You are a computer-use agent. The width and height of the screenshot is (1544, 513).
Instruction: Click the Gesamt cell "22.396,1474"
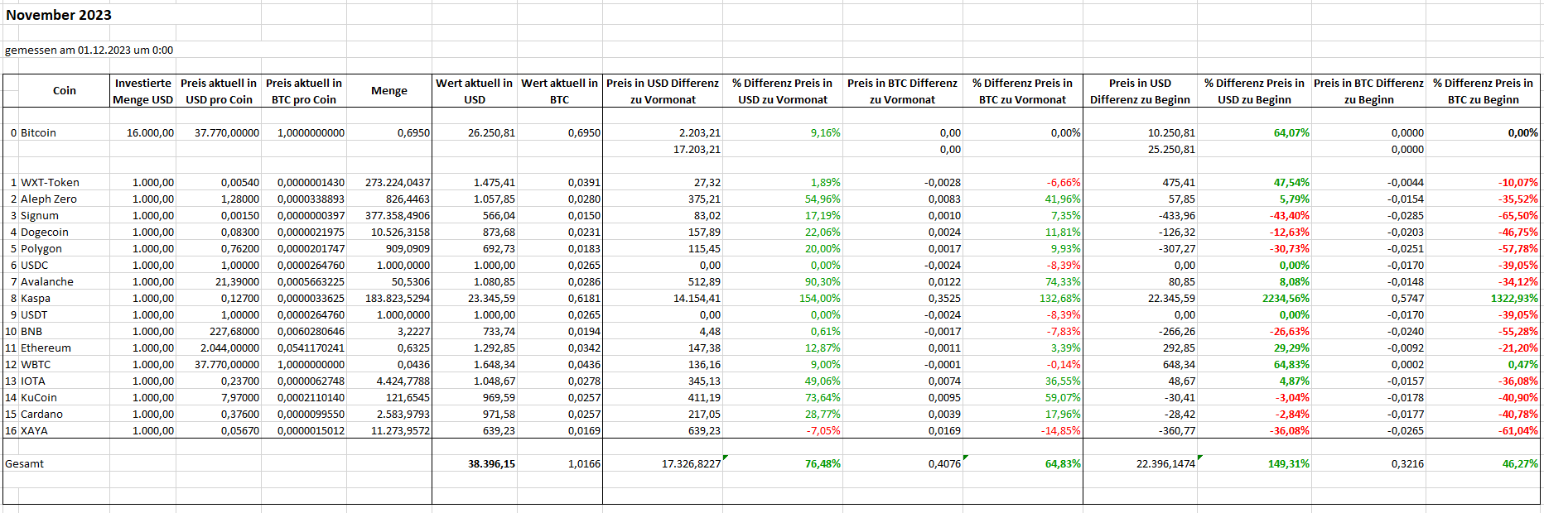1165,463
